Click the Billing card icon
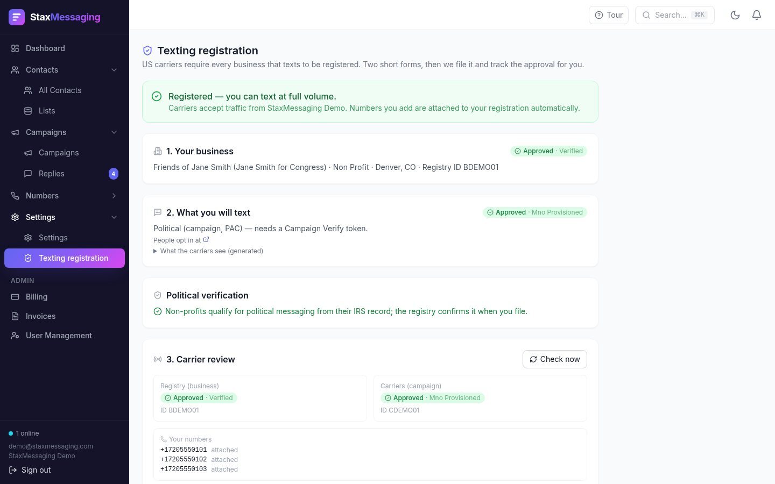 pyautogui.click(x=15, y=297)
